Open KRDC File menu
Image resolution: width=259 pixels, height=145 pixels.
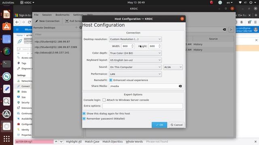point(36,15)
